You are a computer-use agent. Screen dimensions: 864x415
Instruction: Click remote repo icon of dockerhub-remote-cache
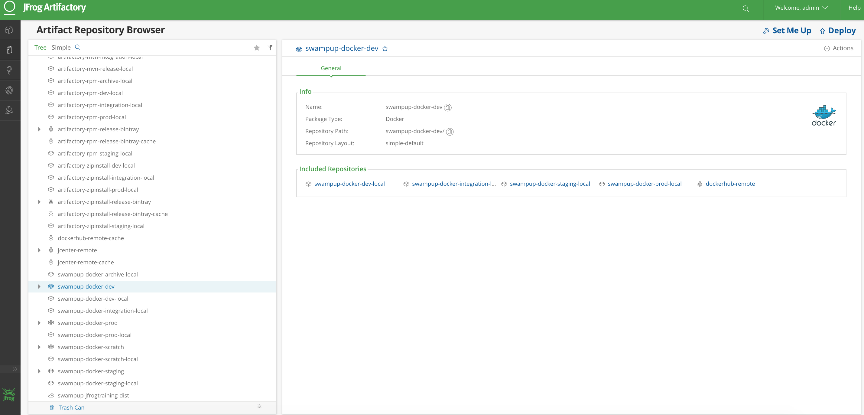click(51, 238)
